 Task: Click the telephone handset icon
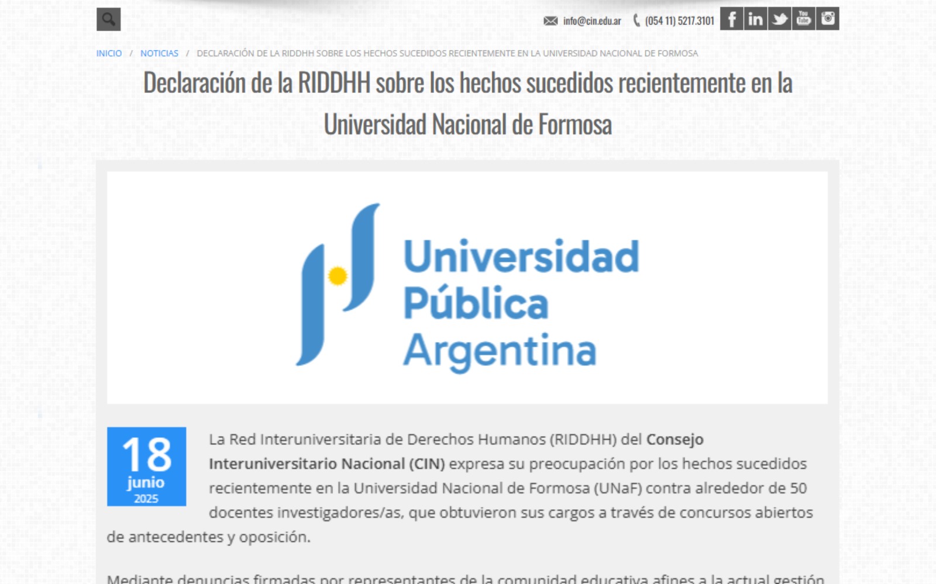click(x=636, y=21)
